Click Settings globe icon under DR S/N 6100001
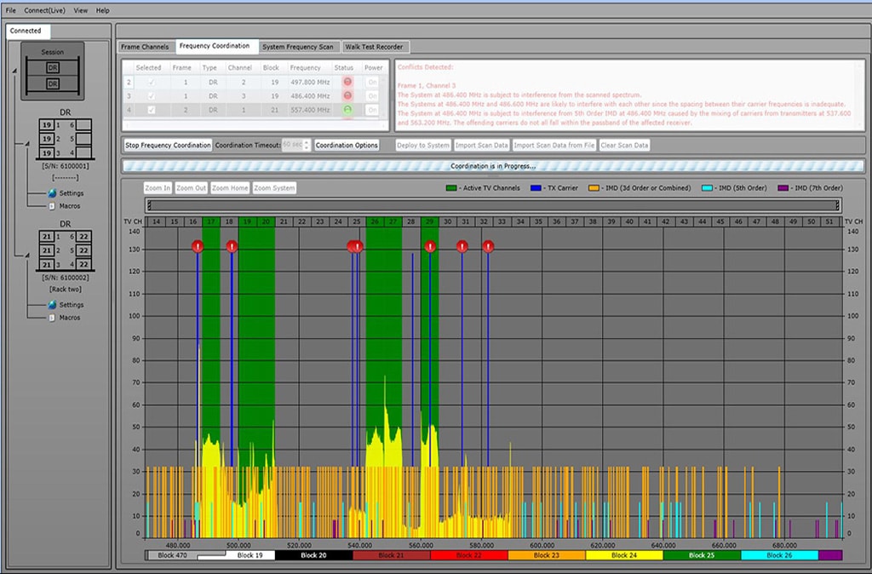The height and width of the screenshot is (574, 872). tap(52, 193)
